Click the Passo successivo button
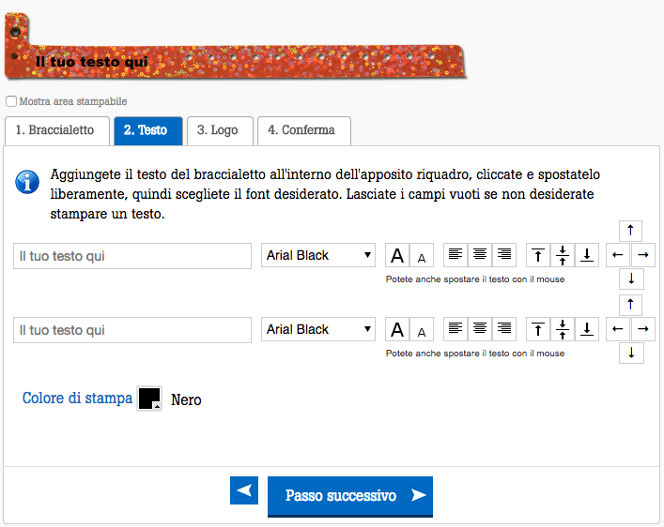Screen dimensions: 664x527 (x=350, y=496)
